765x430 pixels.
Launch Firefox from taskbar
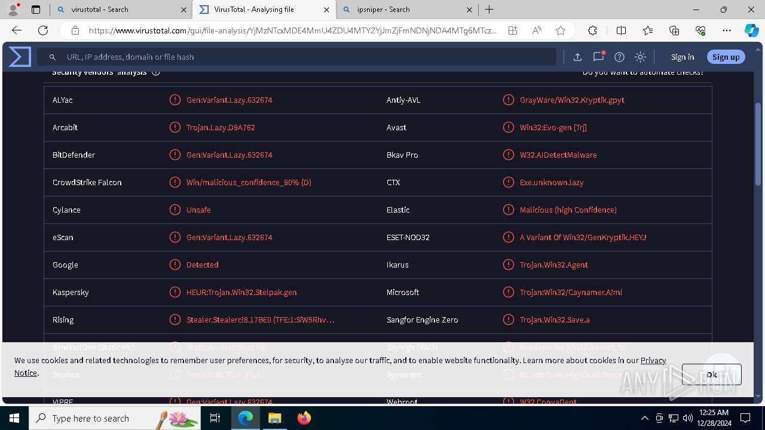[x=304, y=418]
